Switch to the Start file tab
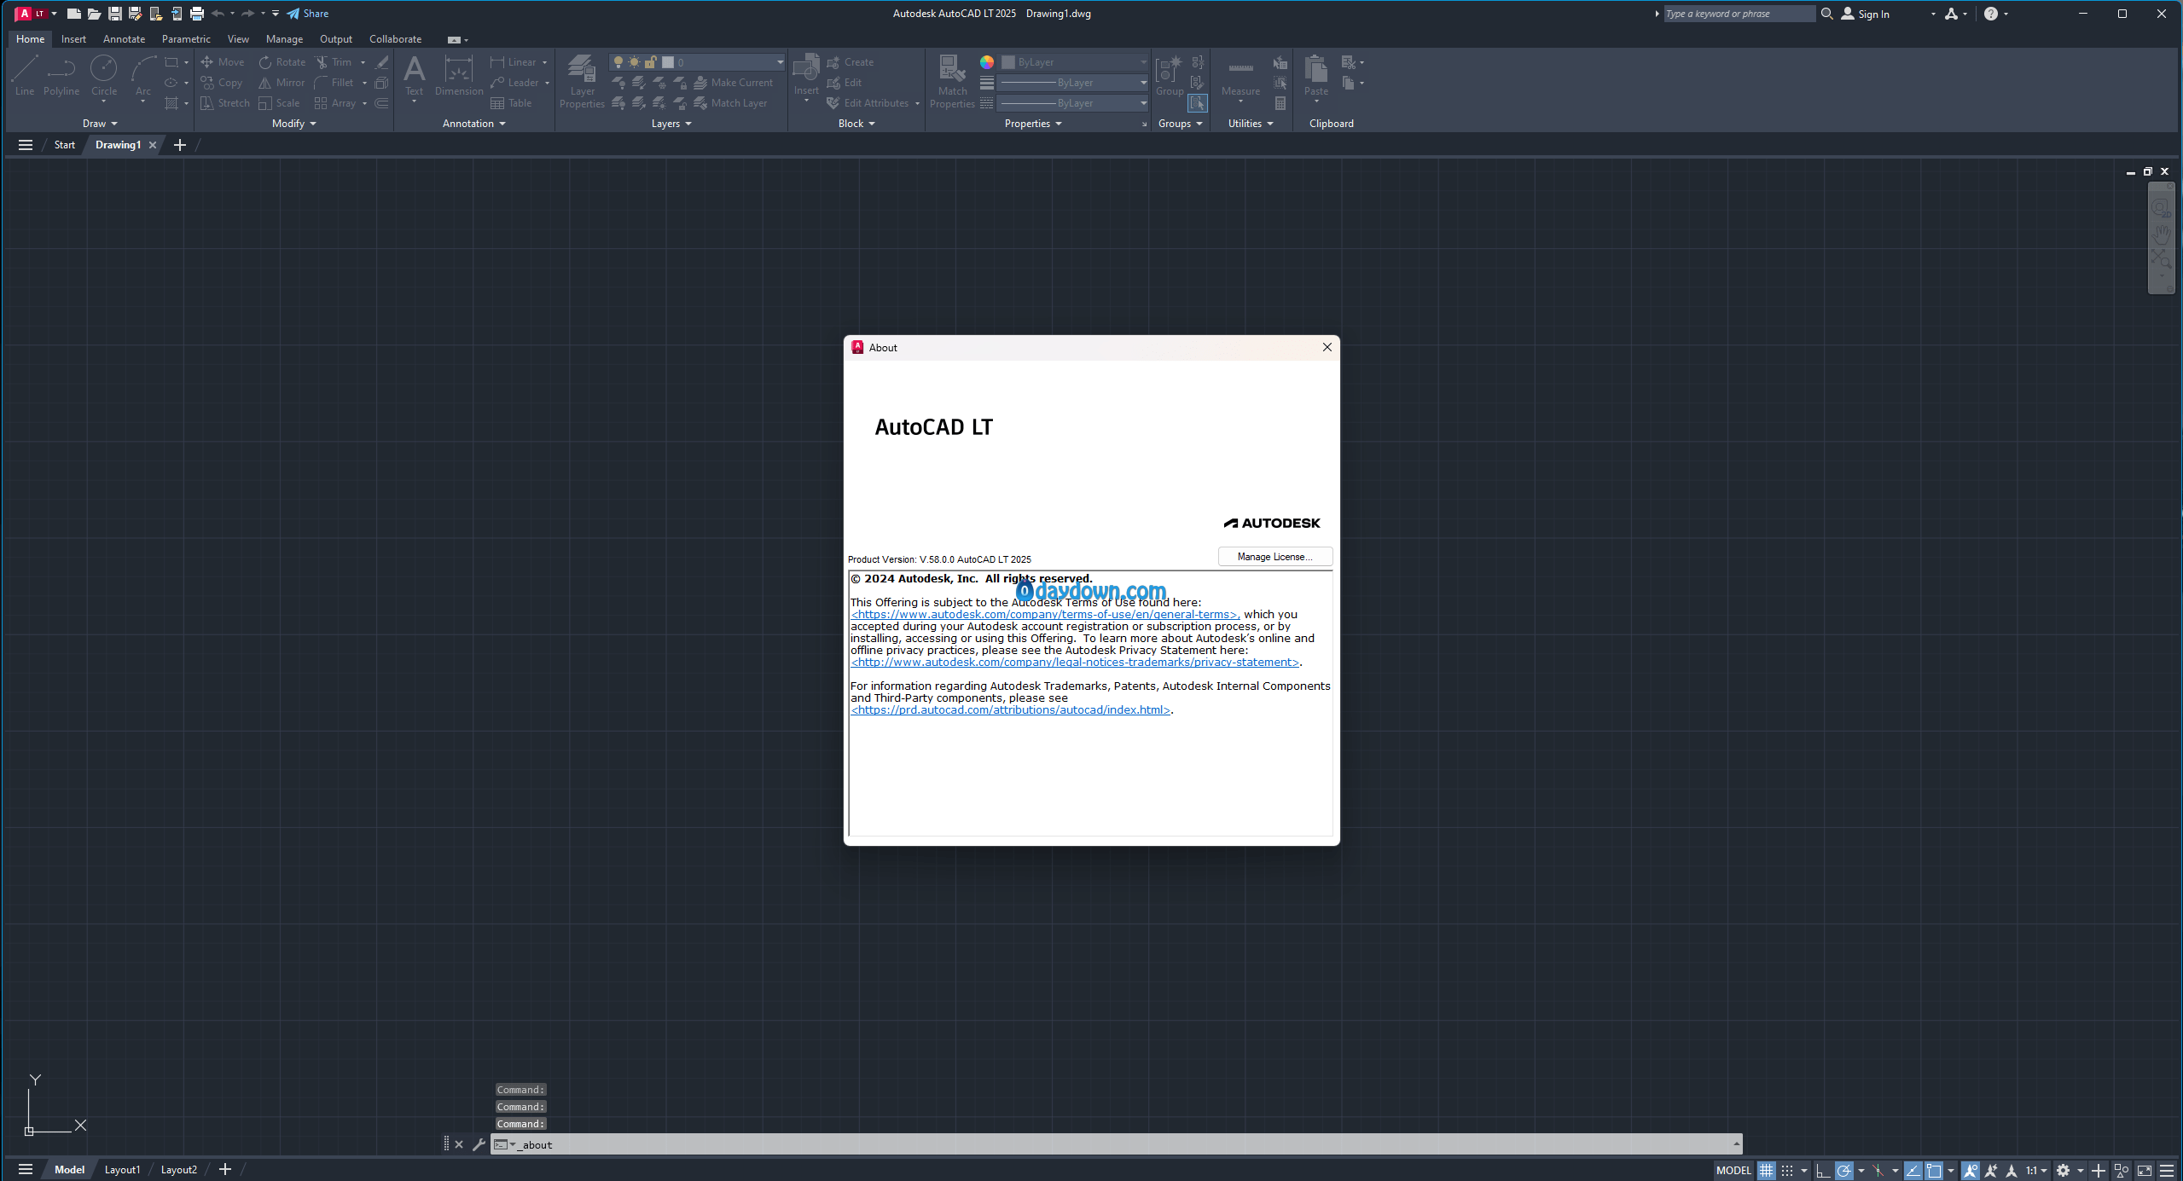The height and width of the screenshot is (1181, 2183). (65, 145)
